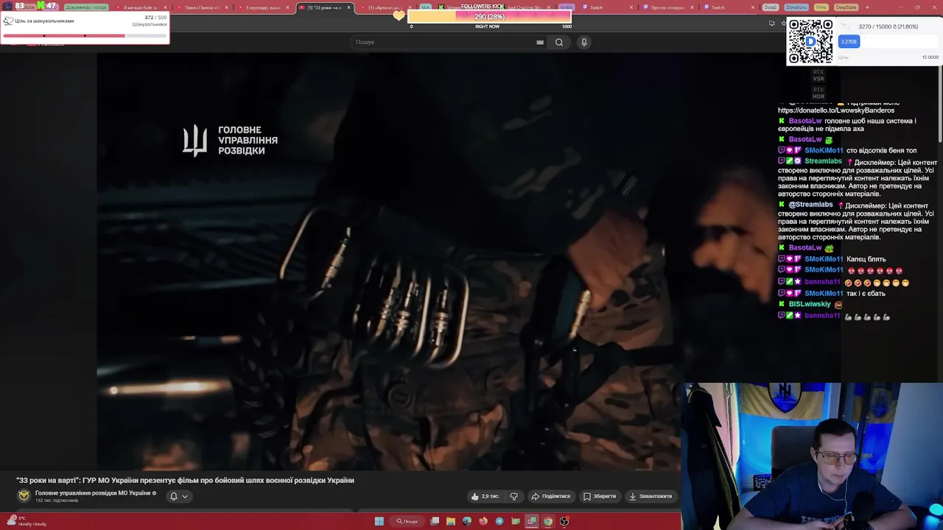Save the video with Зберегти
Viewport: 943px width, 530px height.
click(x=600, y=496)
